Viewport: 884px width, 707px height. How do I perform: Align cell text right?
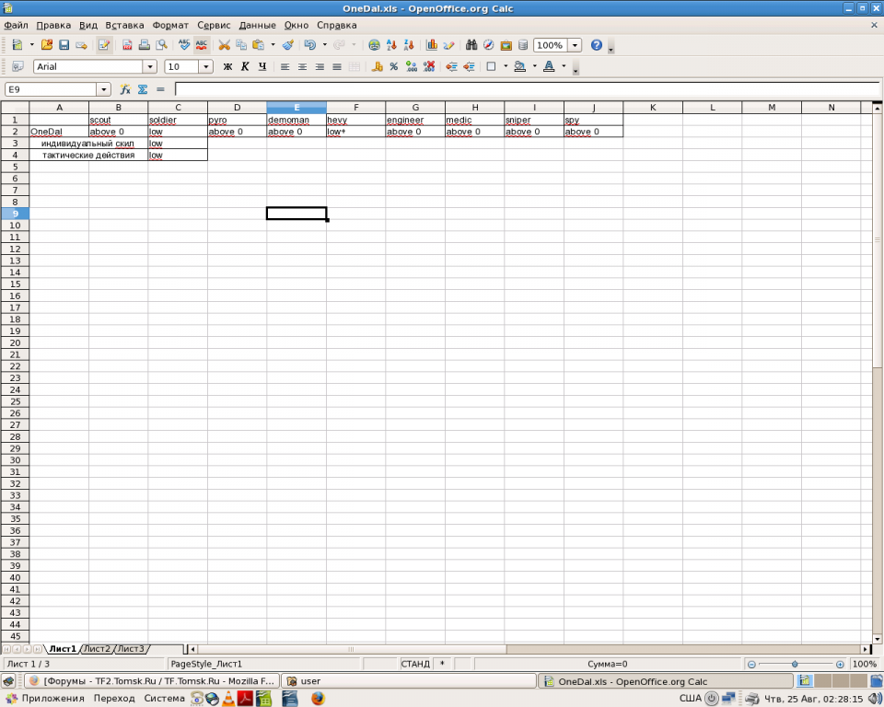click(x=320, y=66)
